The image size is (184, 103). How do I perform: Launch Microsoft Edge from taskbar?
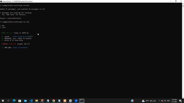click(14, 101)
